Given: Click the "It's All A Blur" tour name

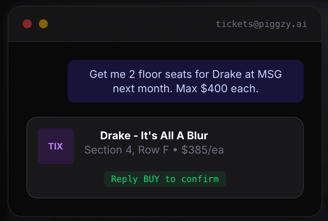Looking at the screenshot, I should [174, 136].
